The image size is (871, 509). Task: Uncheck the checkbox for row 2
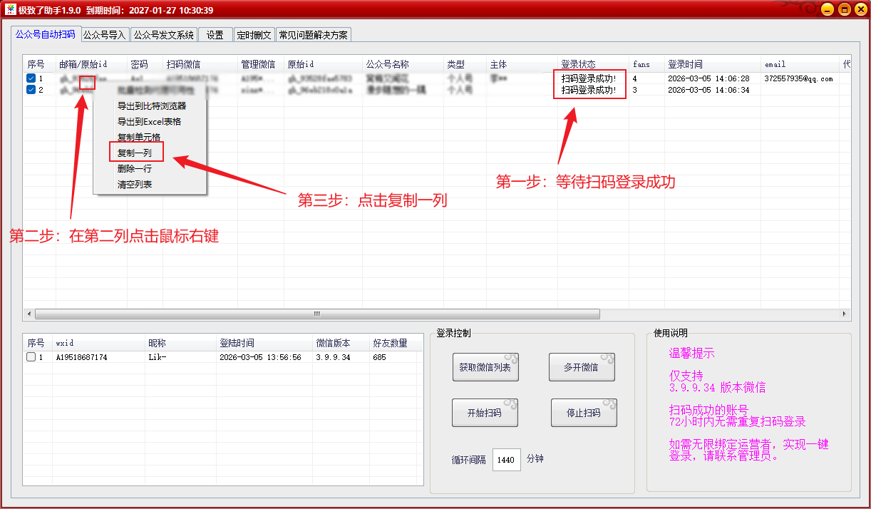31,90
